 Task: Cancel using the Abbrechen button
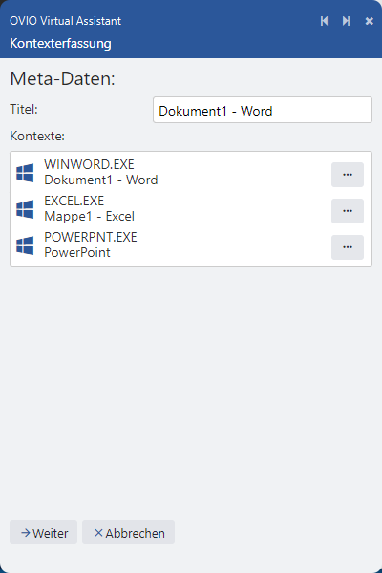128,533
